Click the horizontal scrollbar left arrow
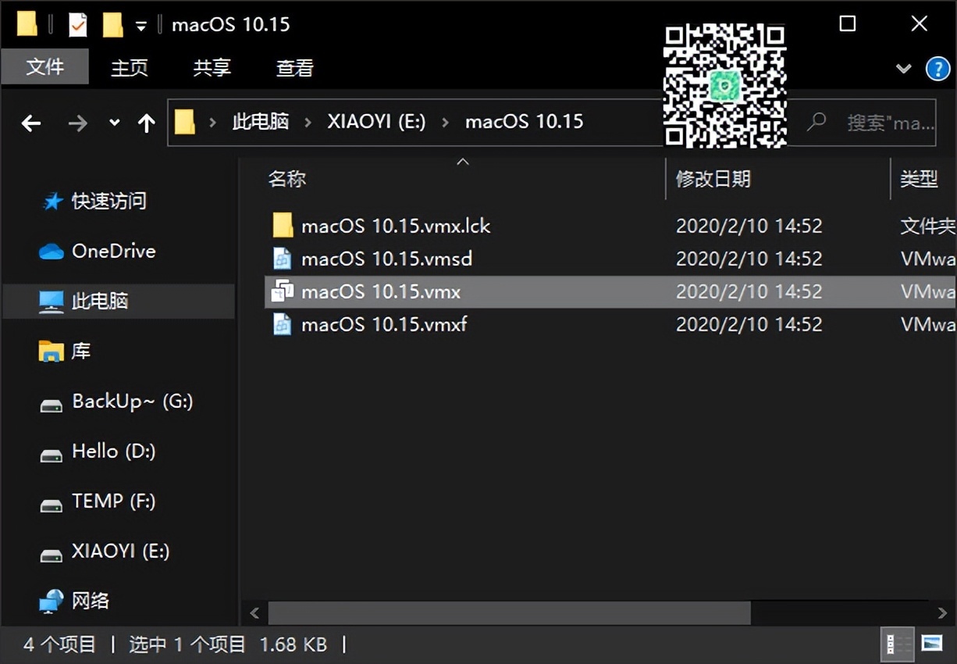The width and height of the screenshot is (957, 664). tap(254, 613)
